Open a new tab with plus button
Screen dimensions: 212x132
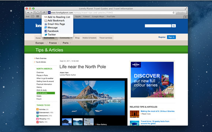(186, 17)
